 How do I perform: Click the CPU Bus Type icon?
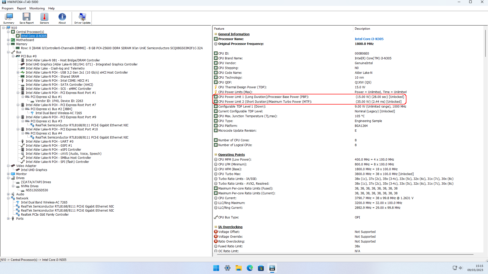tap(216, 217)
